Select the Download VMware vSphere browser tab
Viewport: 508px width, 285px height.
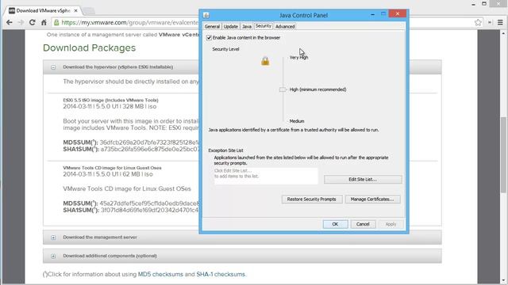pyautogui.click(x=43, y=10)
